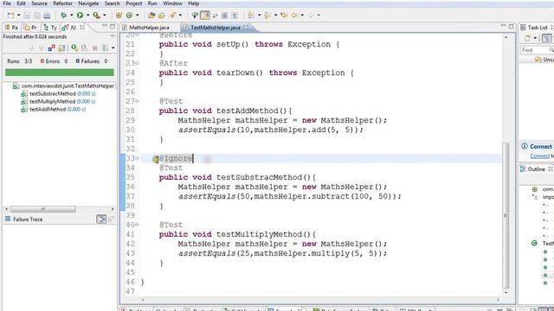
Task: Open the External Tools dropdown arrow
Action: (105, 16)
